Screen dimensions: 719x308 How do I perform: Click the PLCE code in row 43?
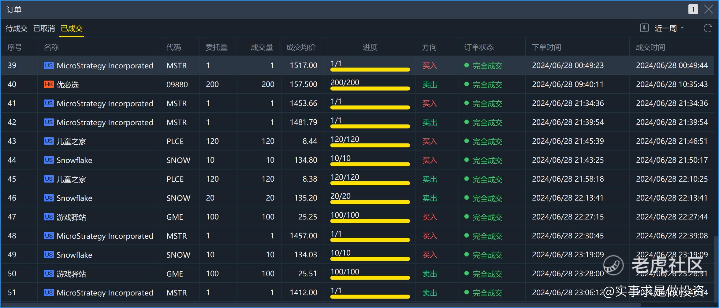pyautogui.click(x=175, y=141)
